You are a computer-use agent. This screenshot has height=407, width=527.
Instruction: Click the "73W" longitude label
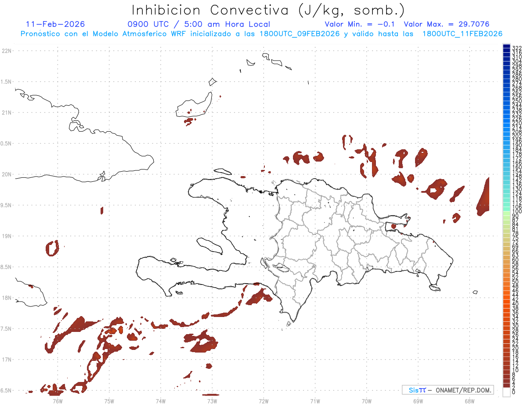click(x=212, y=401)
